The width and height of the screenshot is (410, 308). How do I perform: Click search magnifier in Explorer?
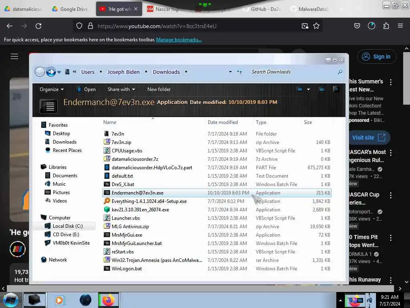(x=340, y=72)
